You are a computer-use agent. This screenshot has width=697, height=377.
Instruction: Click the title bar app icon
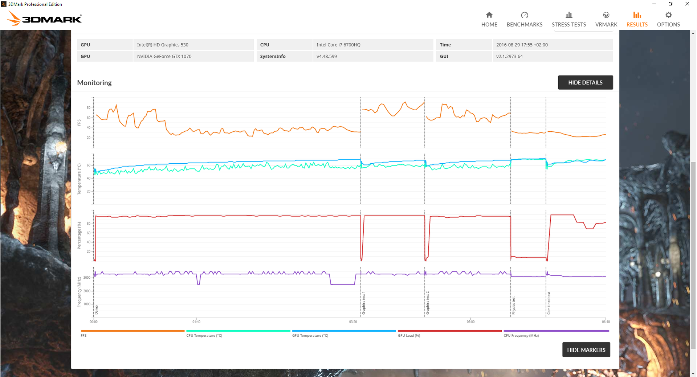click(x=4, y=4)
